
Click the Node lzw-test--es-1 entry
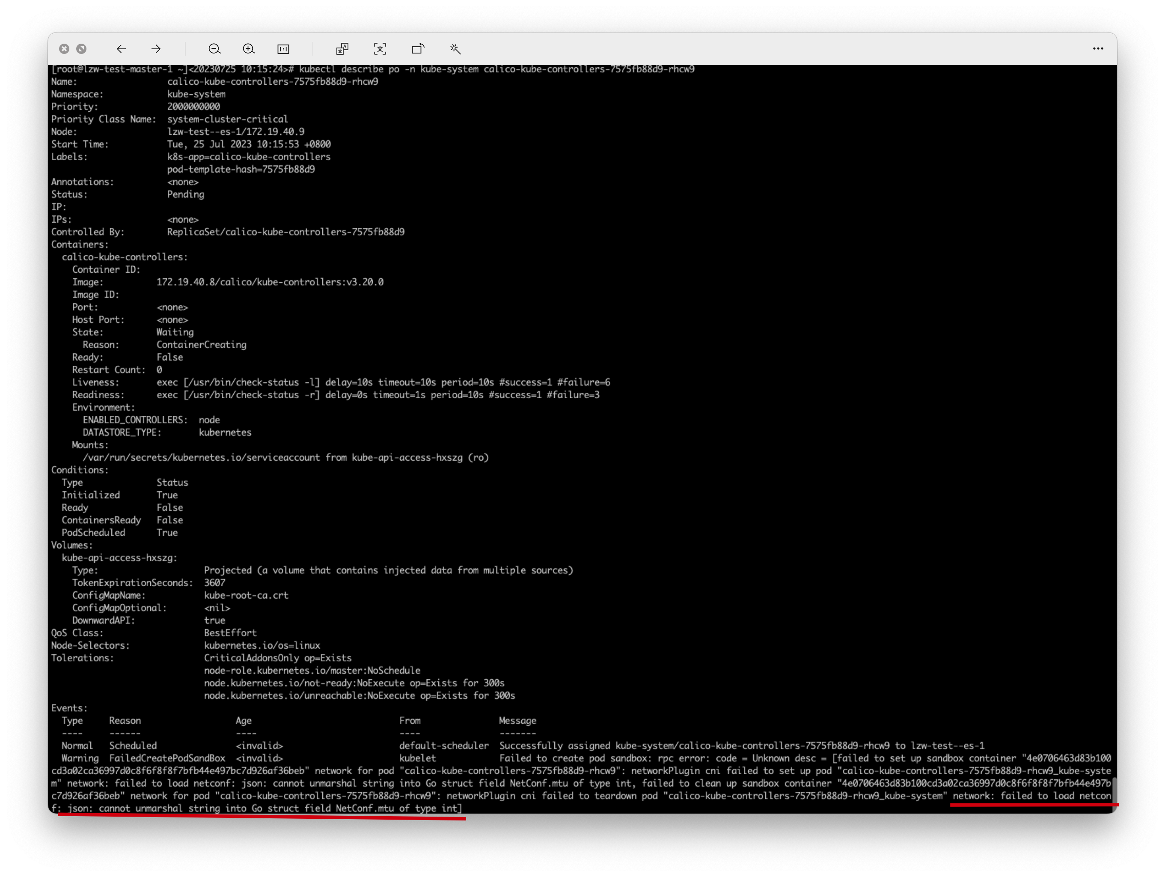[236, 131]
